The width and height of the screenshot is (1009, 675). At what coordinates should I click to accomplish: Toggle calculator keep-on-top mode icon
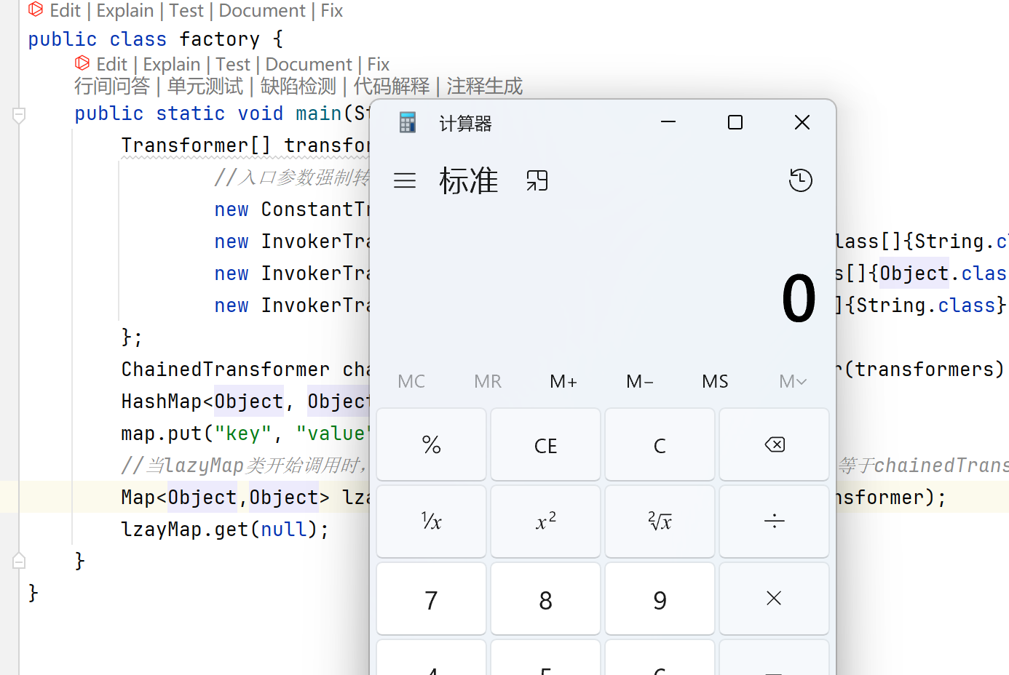coord(537,180)
